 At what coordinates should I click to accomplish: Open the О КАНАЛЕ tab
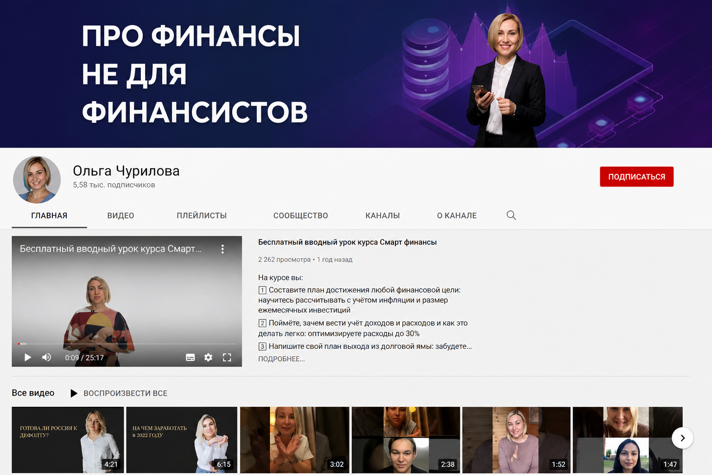click(x=457, y=216)
